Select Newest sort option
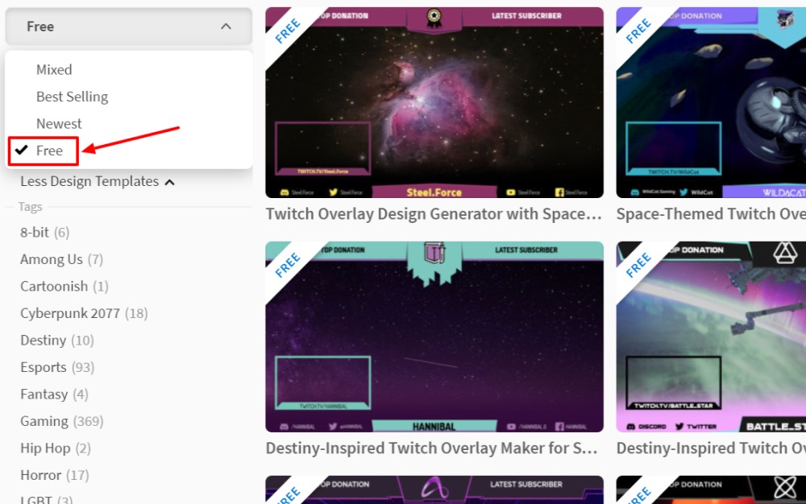806x504 pixels. (x=59, y=124)
